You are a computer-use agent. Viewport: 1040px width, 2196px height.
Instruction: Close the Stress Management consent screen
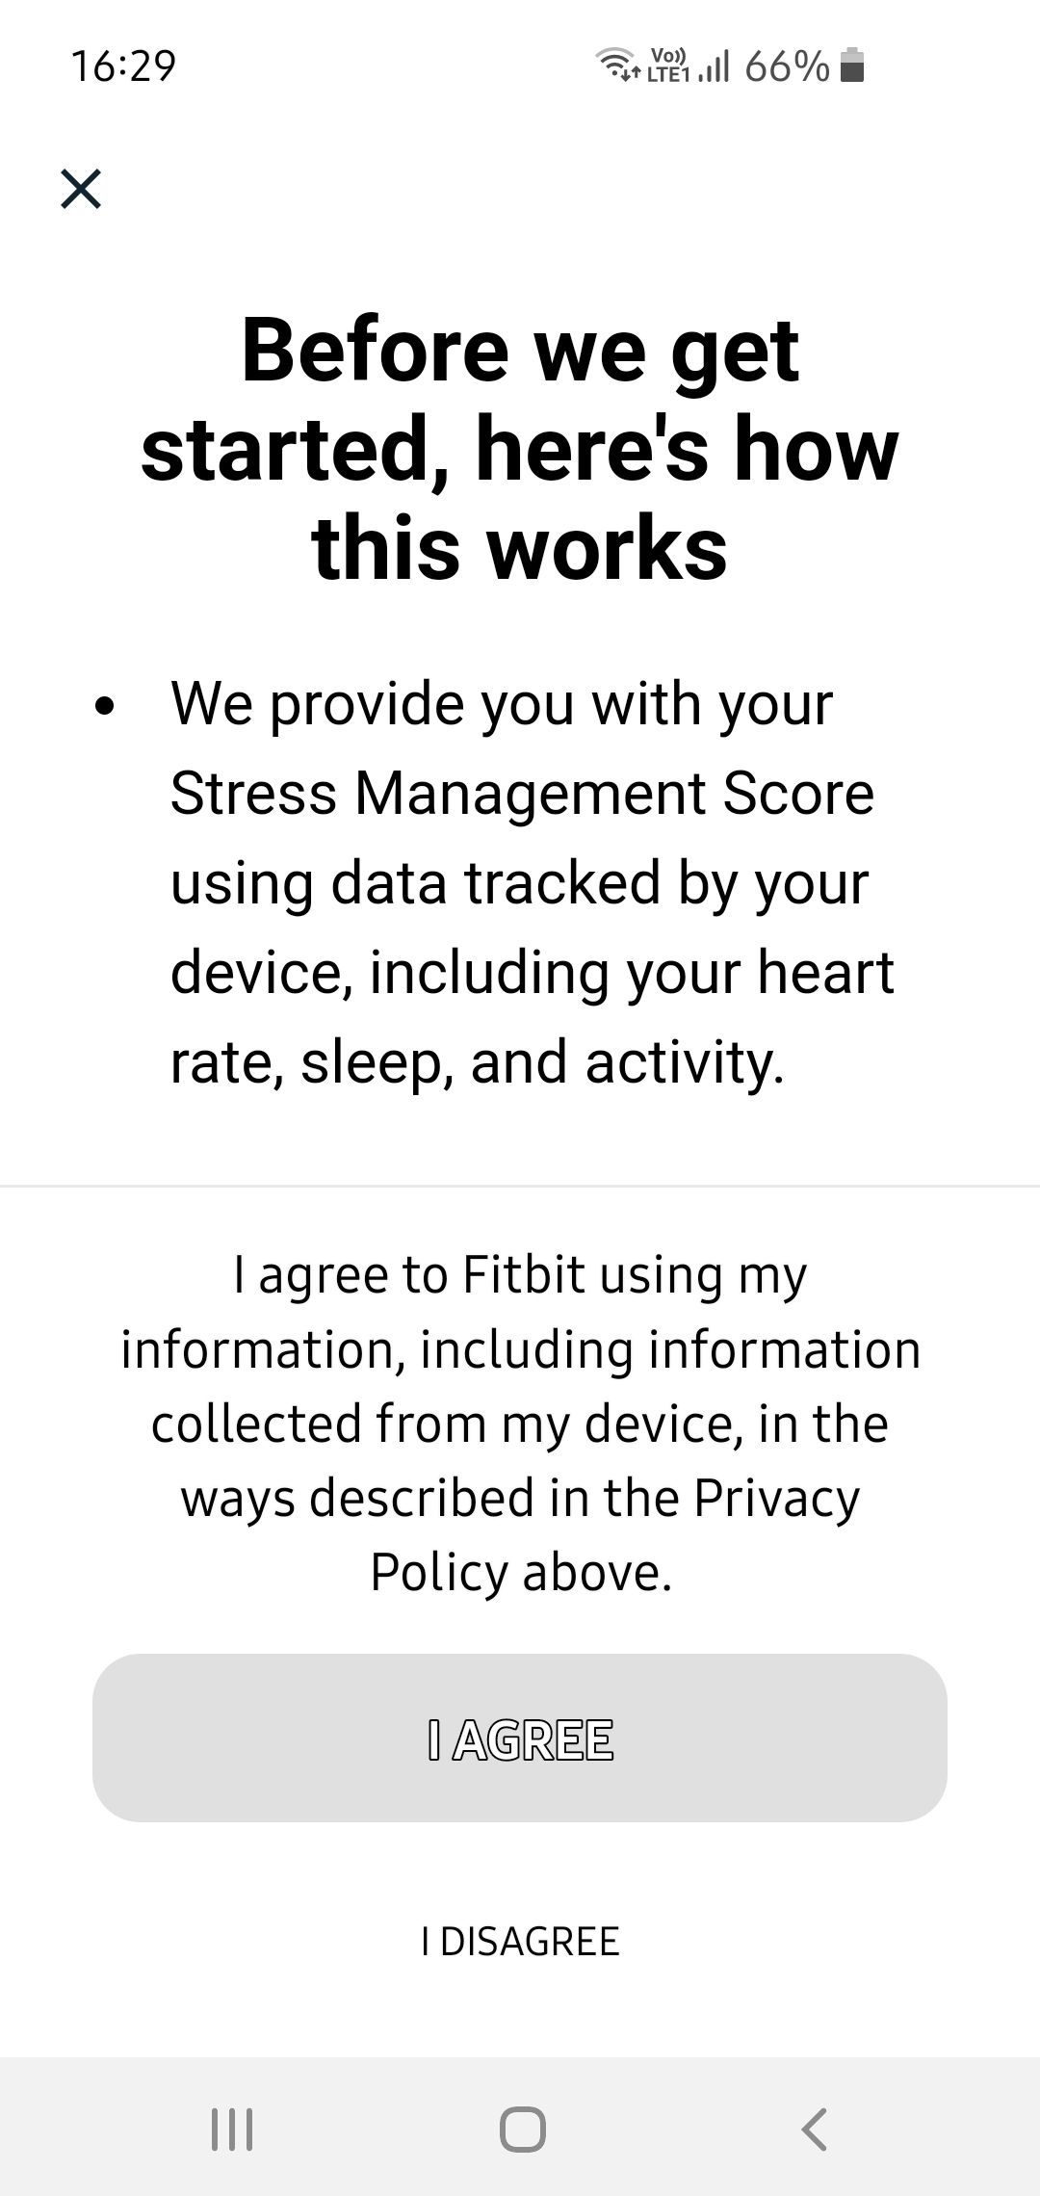pos(81,189)
